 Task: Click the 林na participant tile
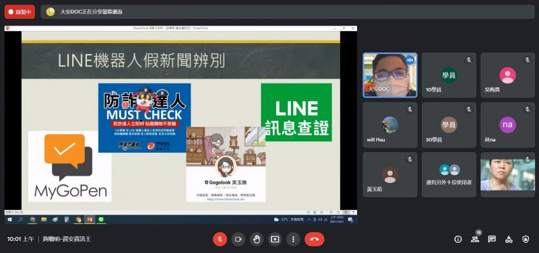pos(508,125)
